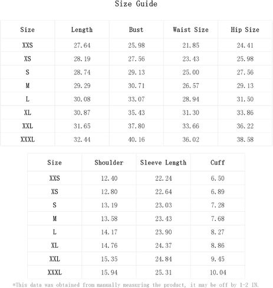Select the Shoulder column header
Screen dimensions: 273x288
point(109,162)
